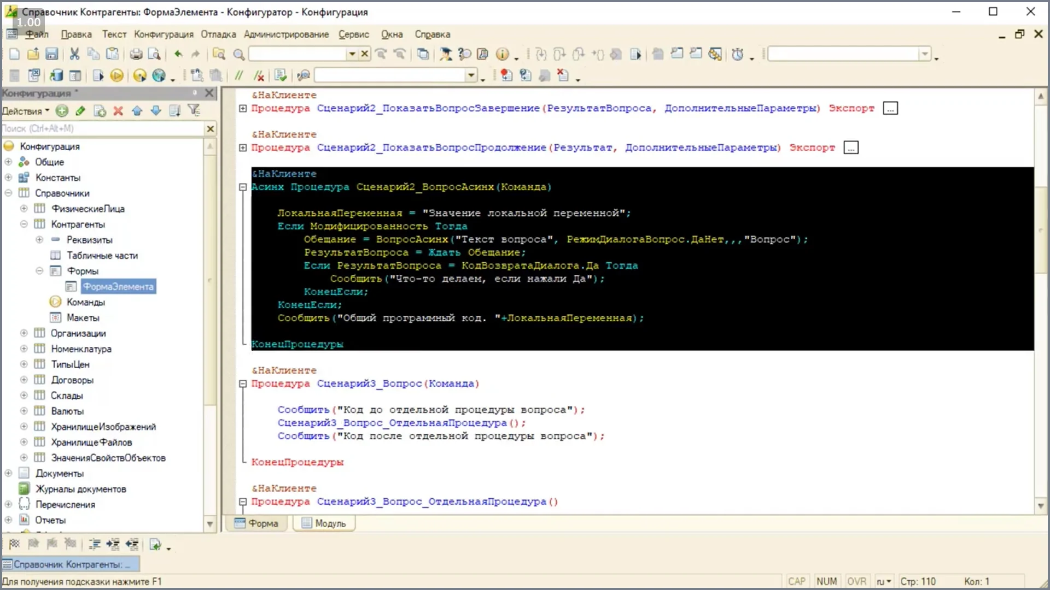Image resolution: width=1050 pixels, height=590 pixels.
Task: Start debugging with the orange play icon
Action: (x=116, y=75)
